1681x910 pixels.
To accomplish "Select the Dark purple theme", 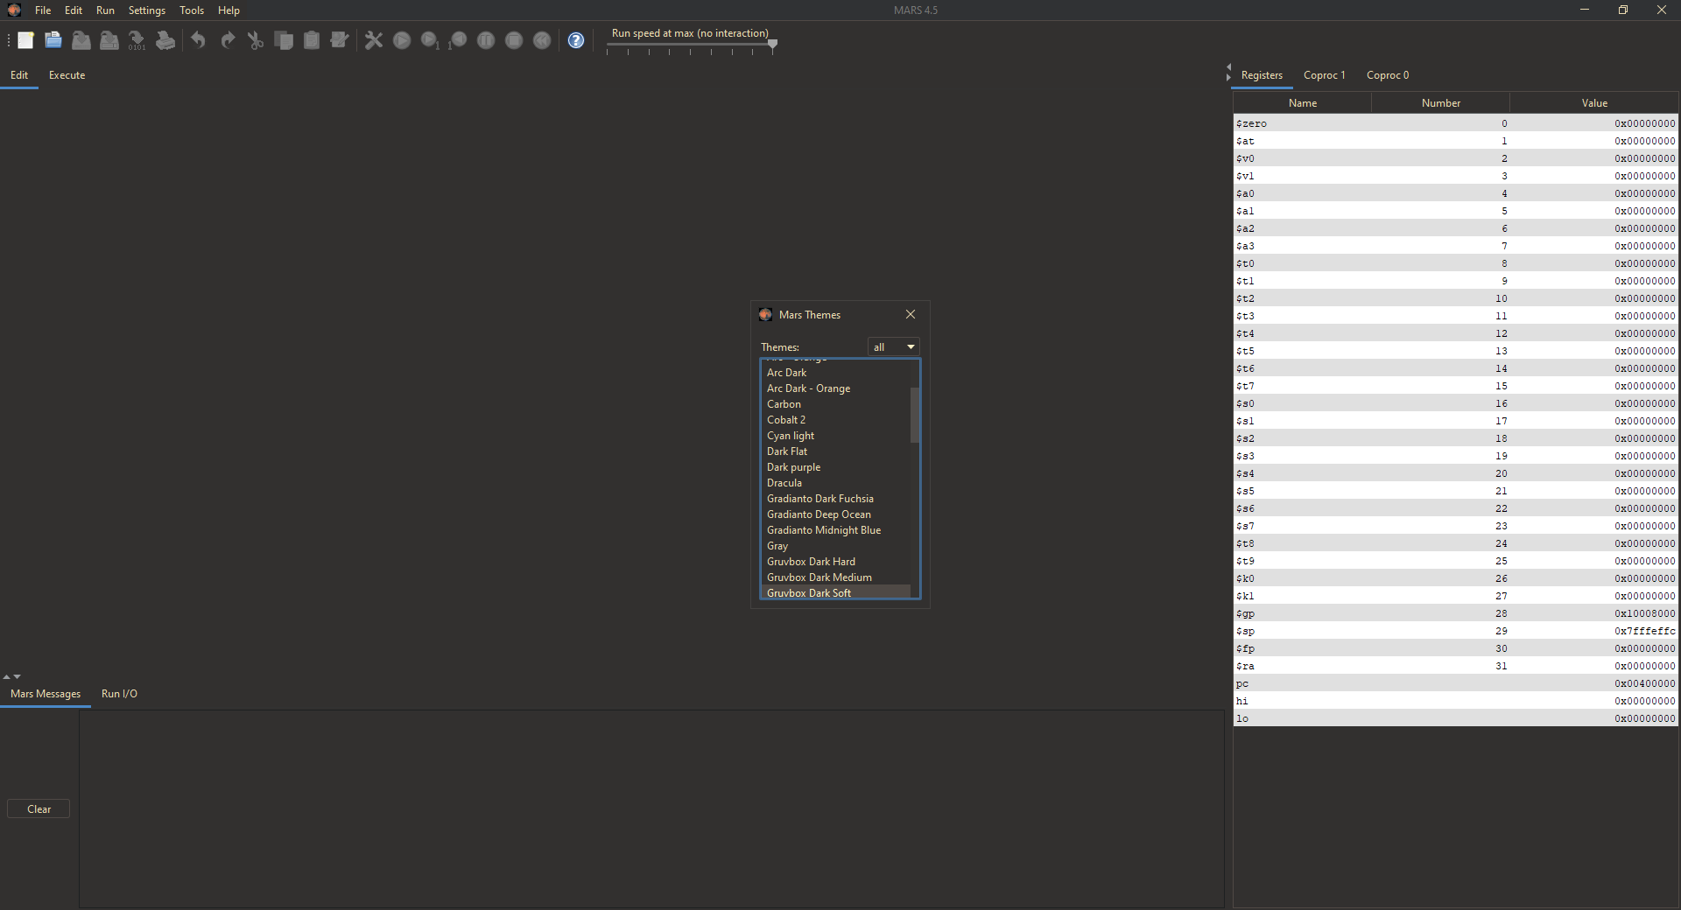I will (836, 467).
